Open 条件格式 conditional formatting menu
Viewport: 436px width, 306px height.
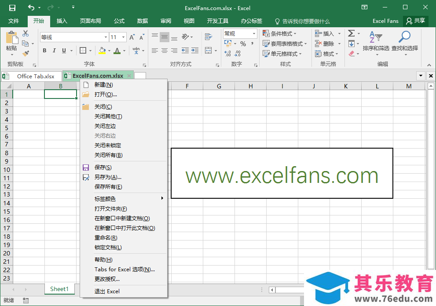[280, 33]
